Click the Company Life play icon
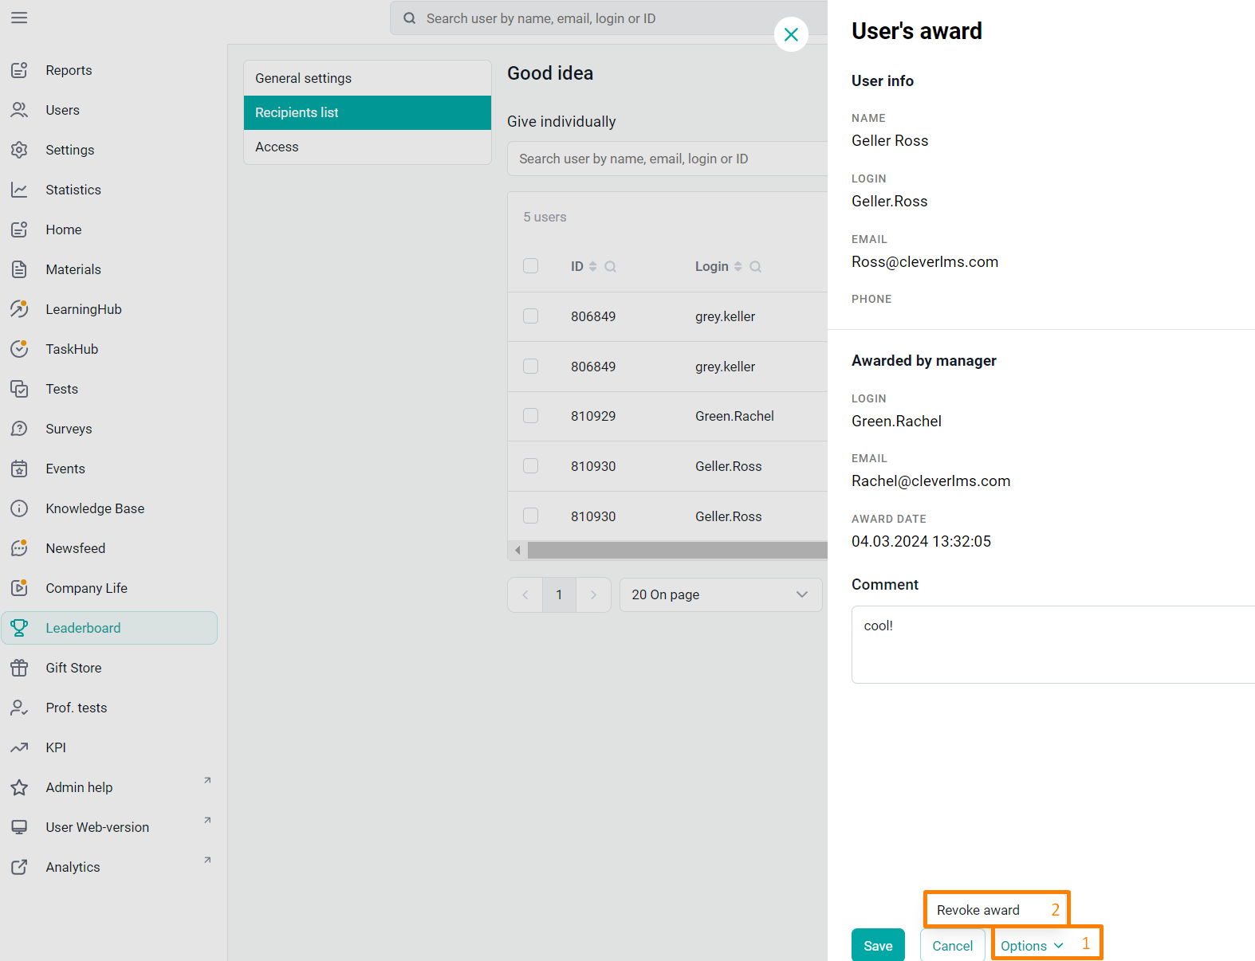This screenshot has height=961, width=1255. pyautogui.click(x=19, y=588)
